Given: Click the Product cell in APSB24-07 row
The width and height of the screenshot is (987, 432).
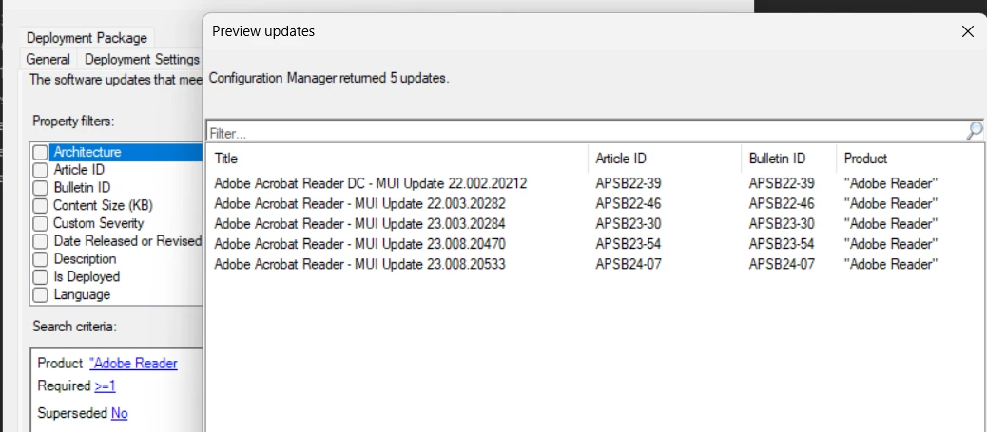Looking at the screenshot, I should click(x=891, y=264).
